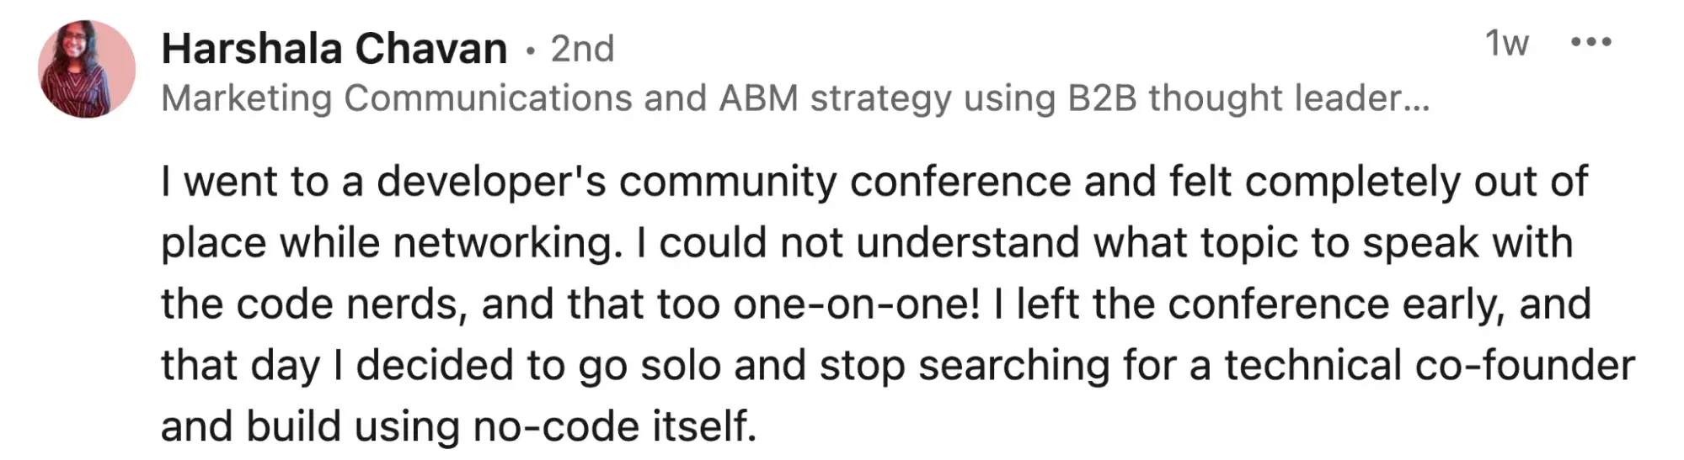The height and width of the screenshot is (460, 1684).
Task: Click the phrase "code nerds" in comment
Action: tap(351, 304)
